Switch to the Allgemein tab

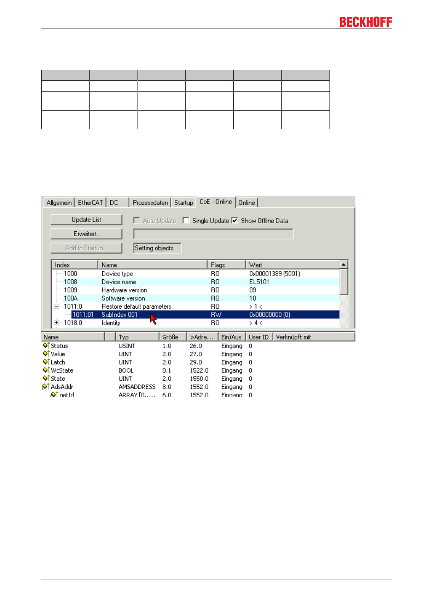click(59, 203)
